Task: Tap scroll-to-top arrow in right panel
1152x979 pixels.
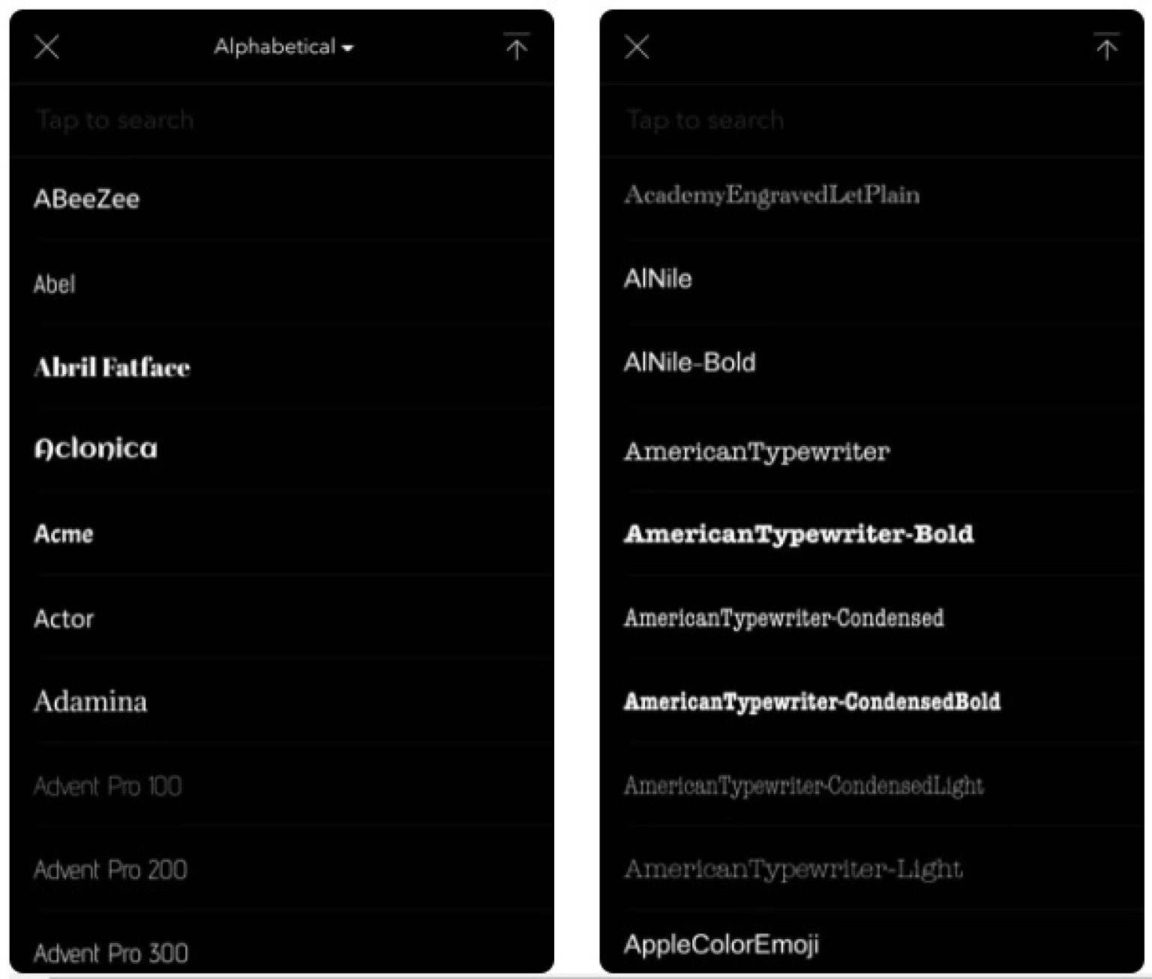Action: [1106, 47]
